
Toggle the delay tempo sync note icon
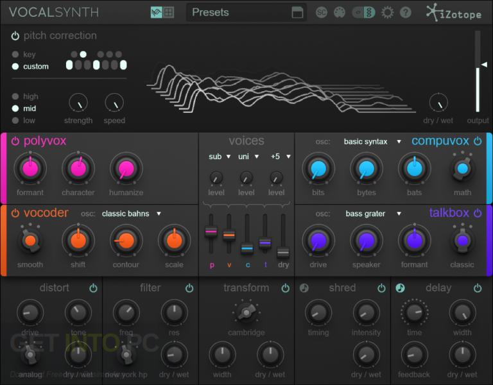click(400, 288)
